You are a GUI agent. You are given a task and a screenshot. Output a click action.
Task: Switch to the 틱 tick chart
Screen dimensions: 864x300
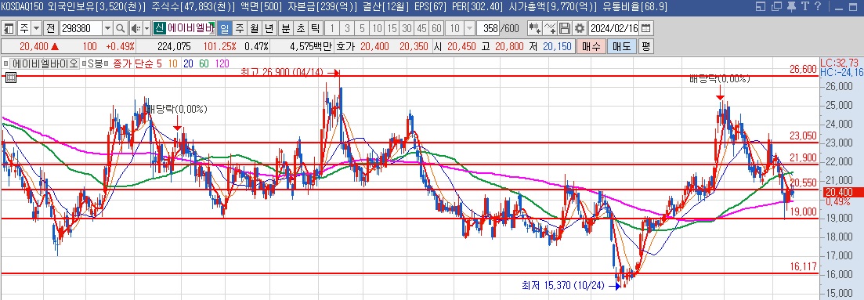[x=315, y=29]
